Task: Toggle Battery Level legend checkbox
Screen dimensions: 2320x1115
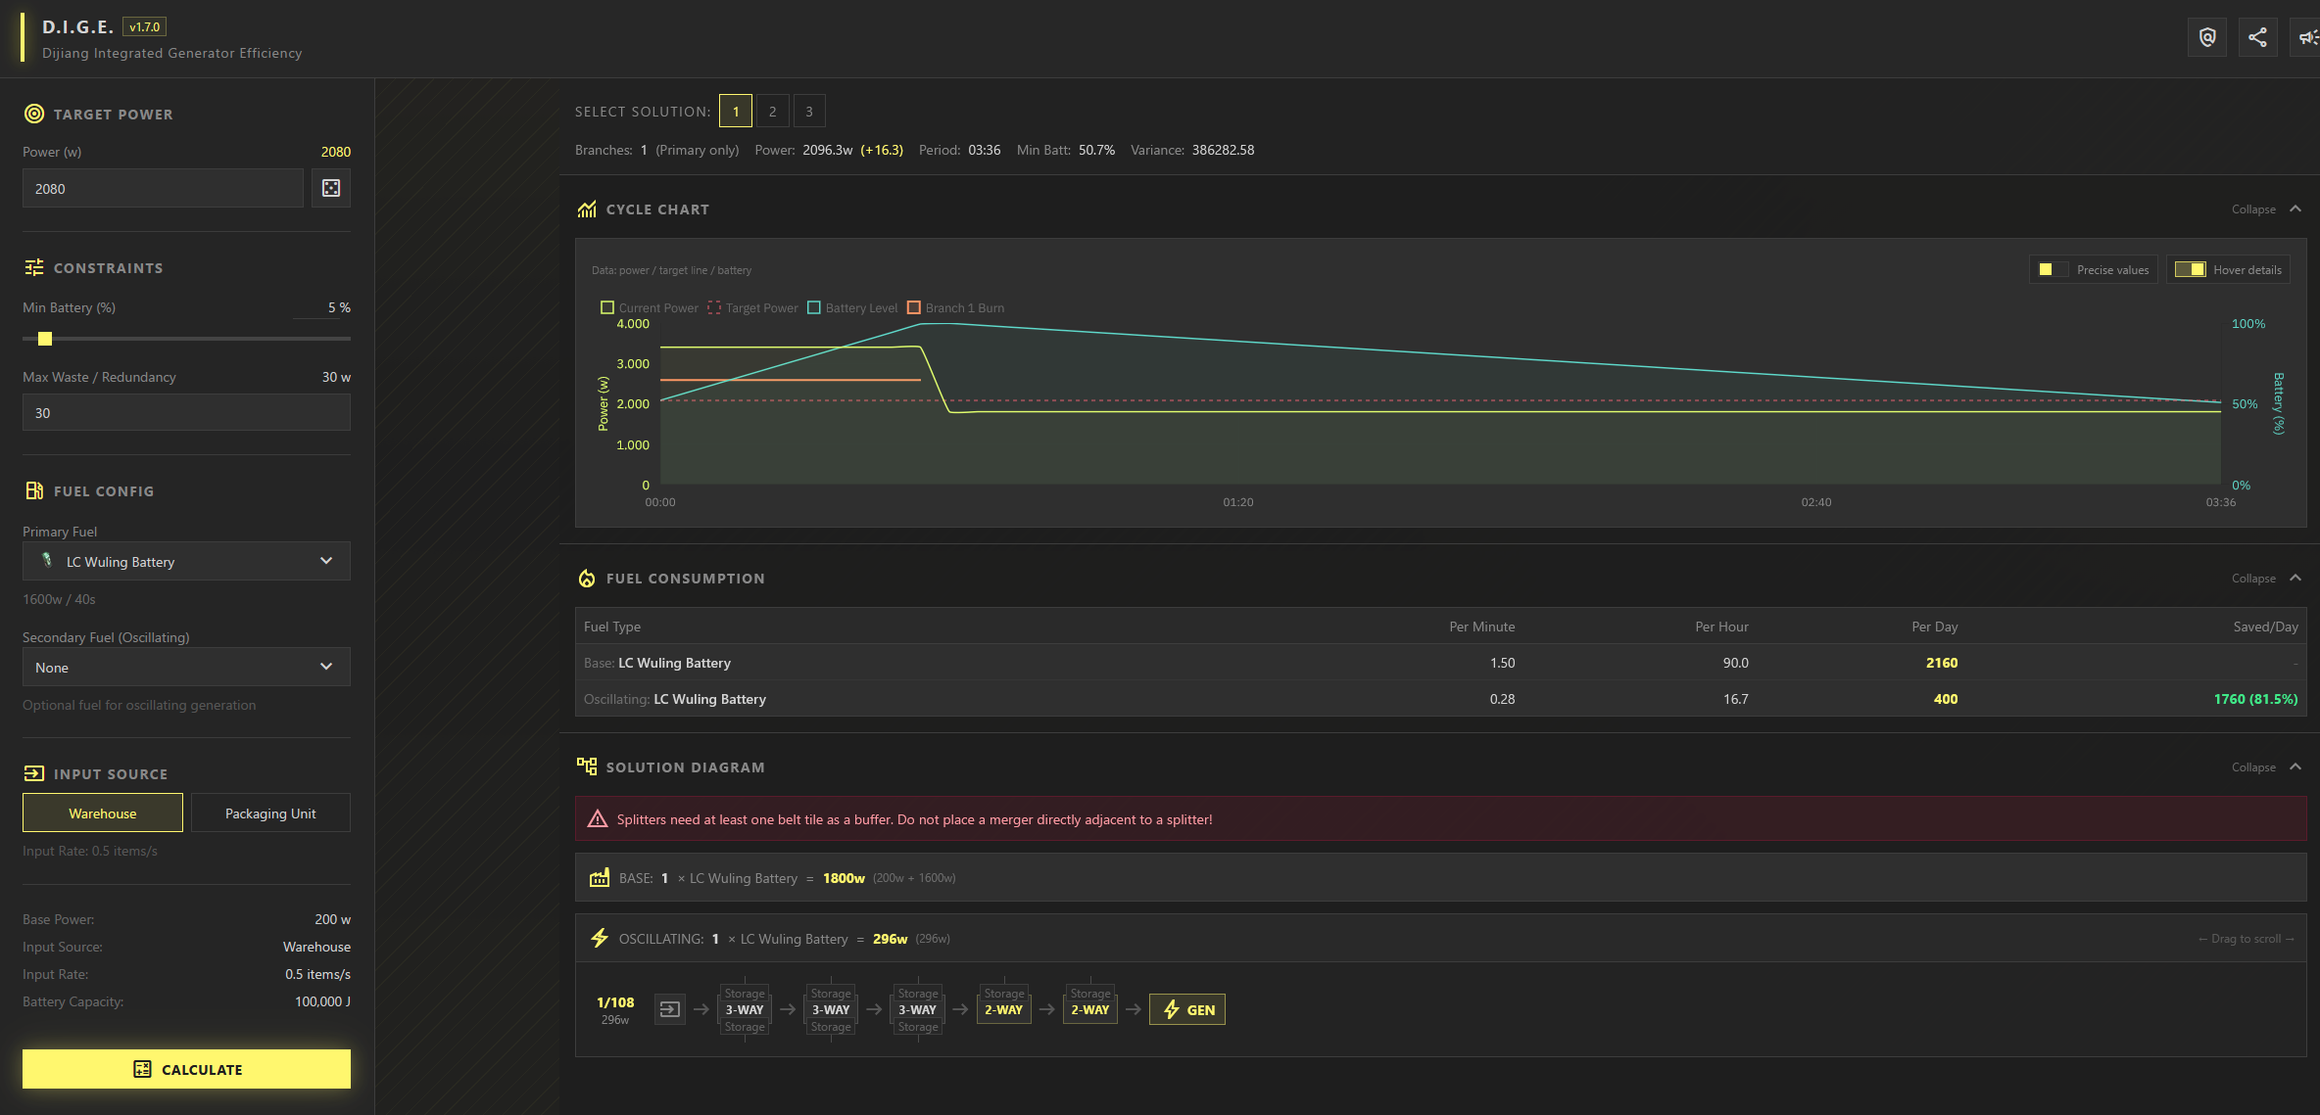Action: click(814, 307)
